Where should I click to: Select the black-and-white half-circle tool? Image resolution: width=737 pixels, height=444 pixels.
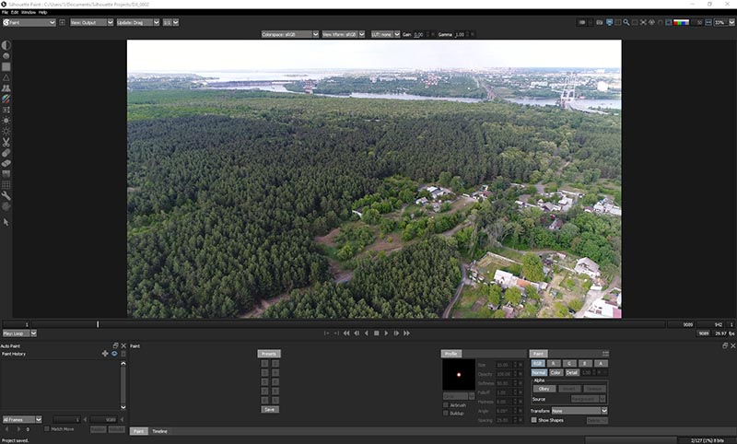[x=6, y=44]
